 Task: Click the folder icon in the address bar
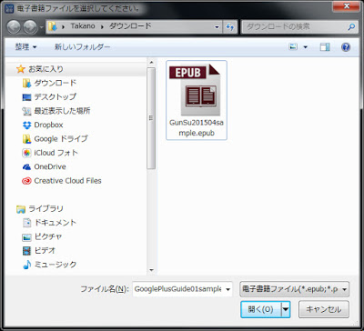point(53,26)
